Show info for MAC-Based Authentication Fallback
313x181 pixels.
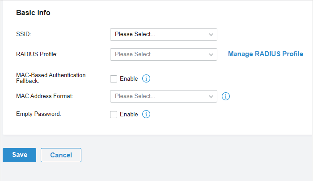(146, 78)
